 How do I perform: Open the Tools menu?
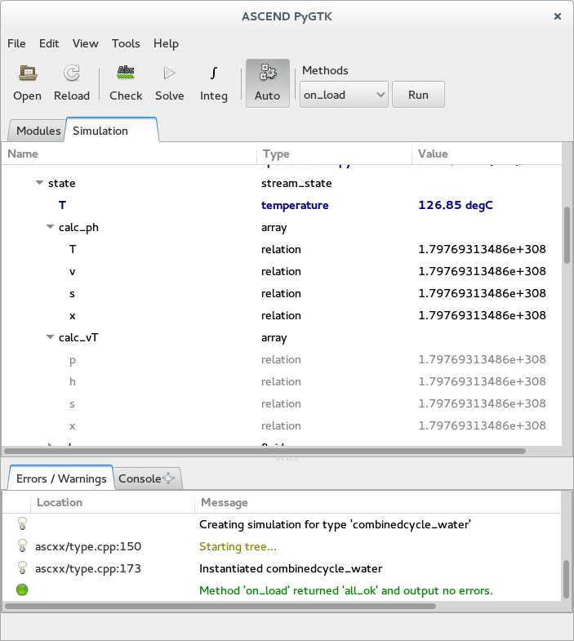(x=126, y=43)
